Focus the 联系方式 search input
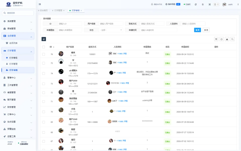This screenshot has width=241, height=151. coord(152,24)
